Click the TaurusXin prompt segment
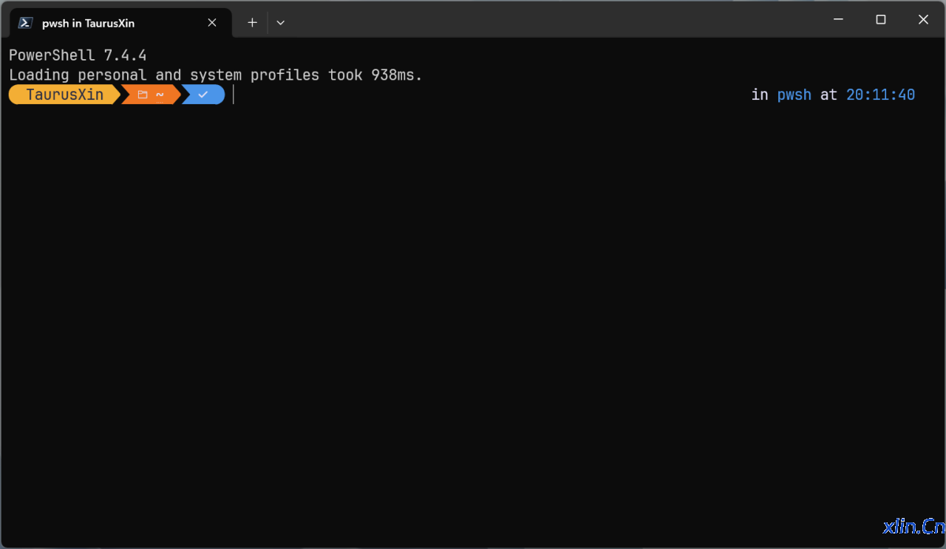 tap(64, 95)
